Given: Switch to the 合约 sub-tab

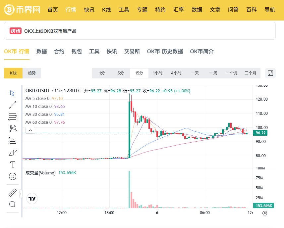Looking at the screenshot, I should (x=59, y=51).
